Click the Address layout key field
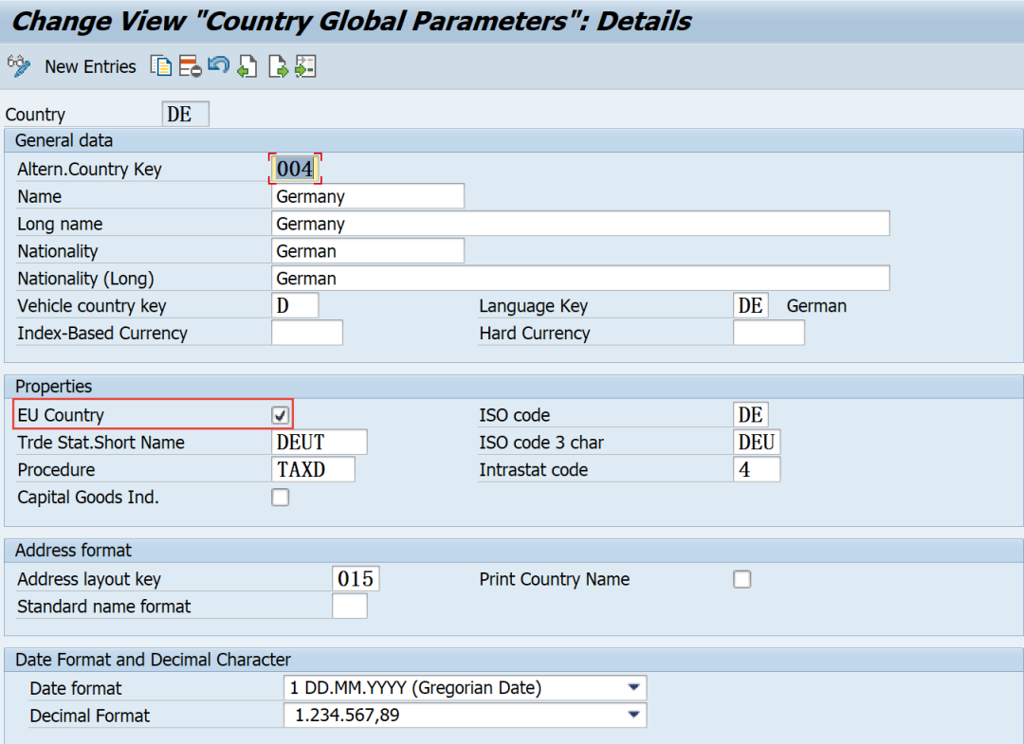Screen dimensions: 1024x744 (356, 579)
